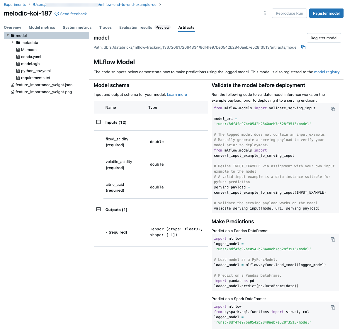Click the copy icon next to the artifact path

pyautogui.click(x=303, y=47)
